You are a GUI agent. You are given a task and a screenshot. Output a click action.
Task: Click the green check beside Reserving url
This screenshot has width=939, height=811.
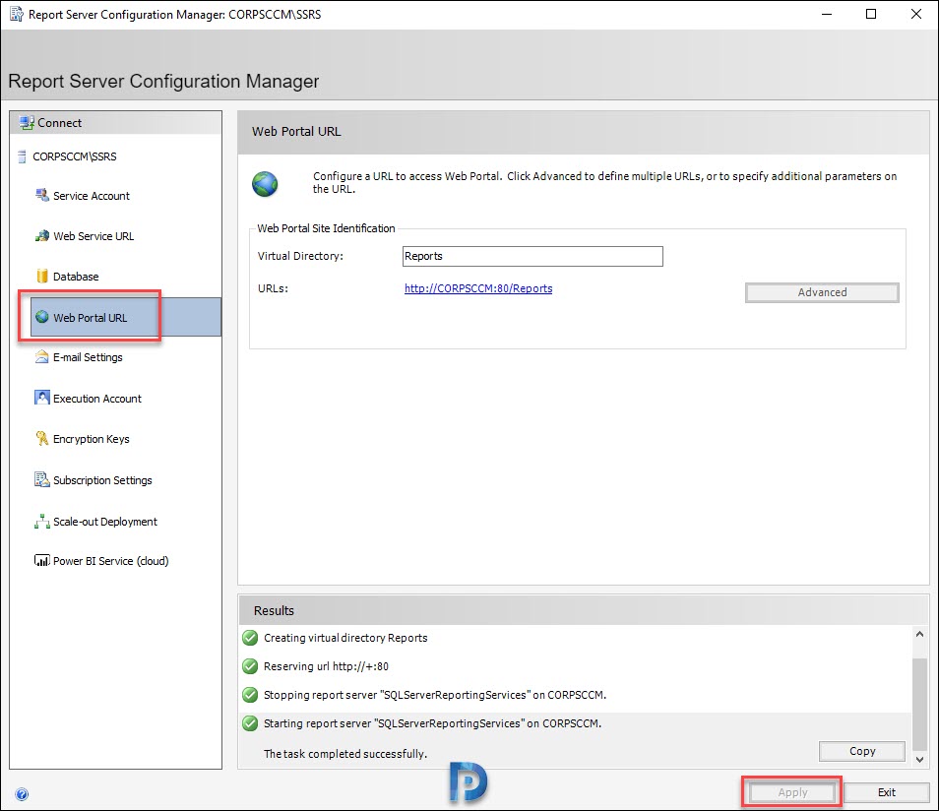[250, 666]
